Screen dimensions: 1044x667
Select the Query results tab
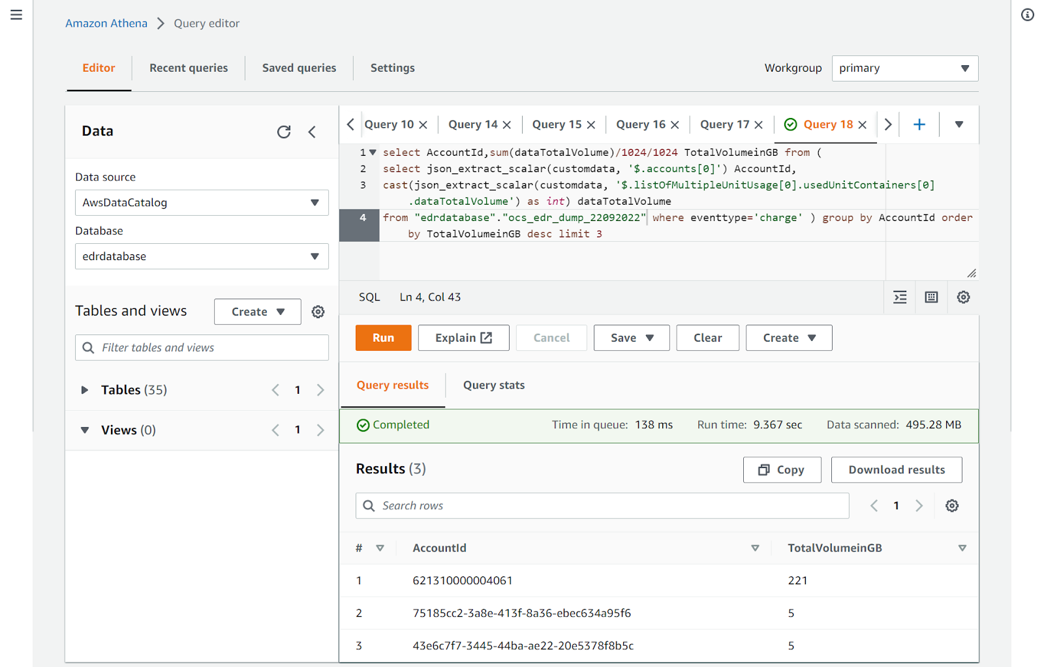(393, 385)
